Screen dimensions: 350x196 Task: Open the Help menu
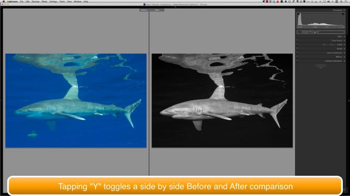(x=86, y=1)
